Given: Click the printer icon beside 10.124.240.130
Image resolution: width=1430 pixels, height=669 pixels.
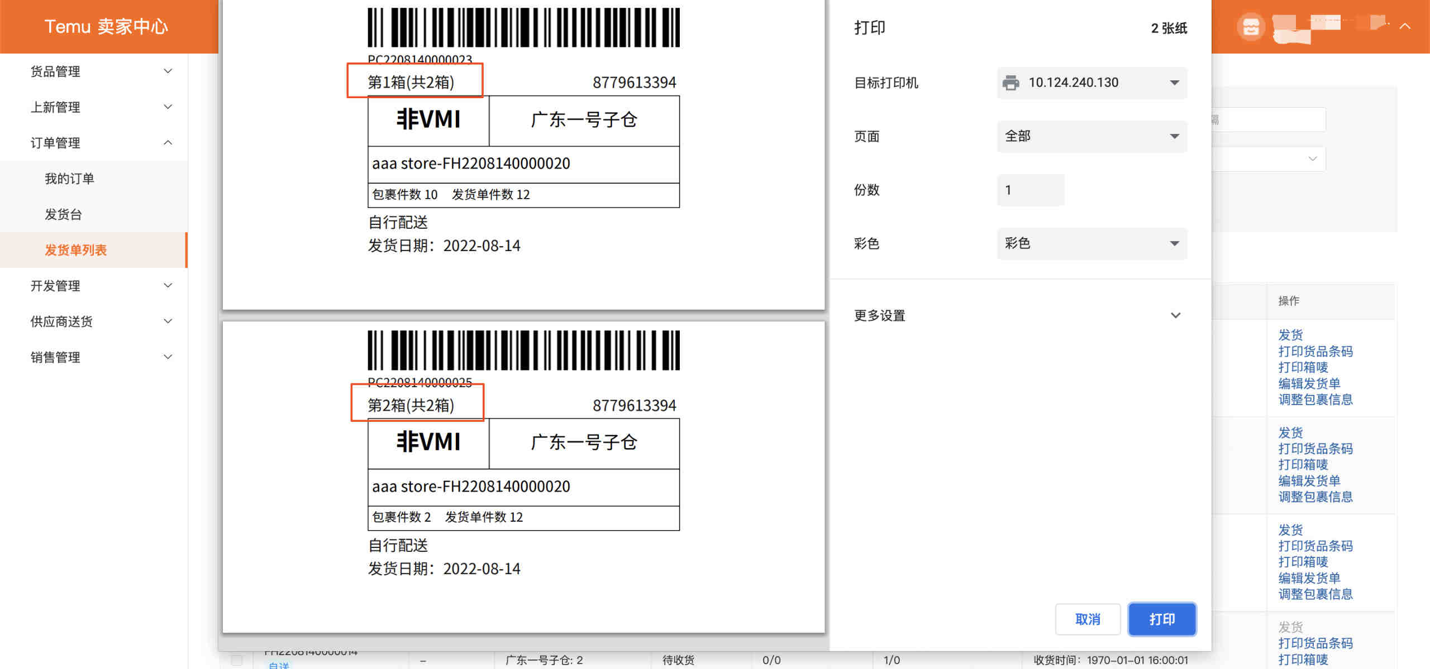Looking at the screenshot, I should [1010, 83].
